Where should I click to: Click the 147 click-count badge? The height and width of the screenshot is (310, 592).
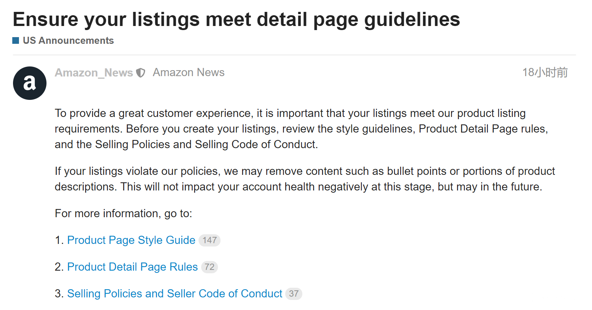coord(210,240)
